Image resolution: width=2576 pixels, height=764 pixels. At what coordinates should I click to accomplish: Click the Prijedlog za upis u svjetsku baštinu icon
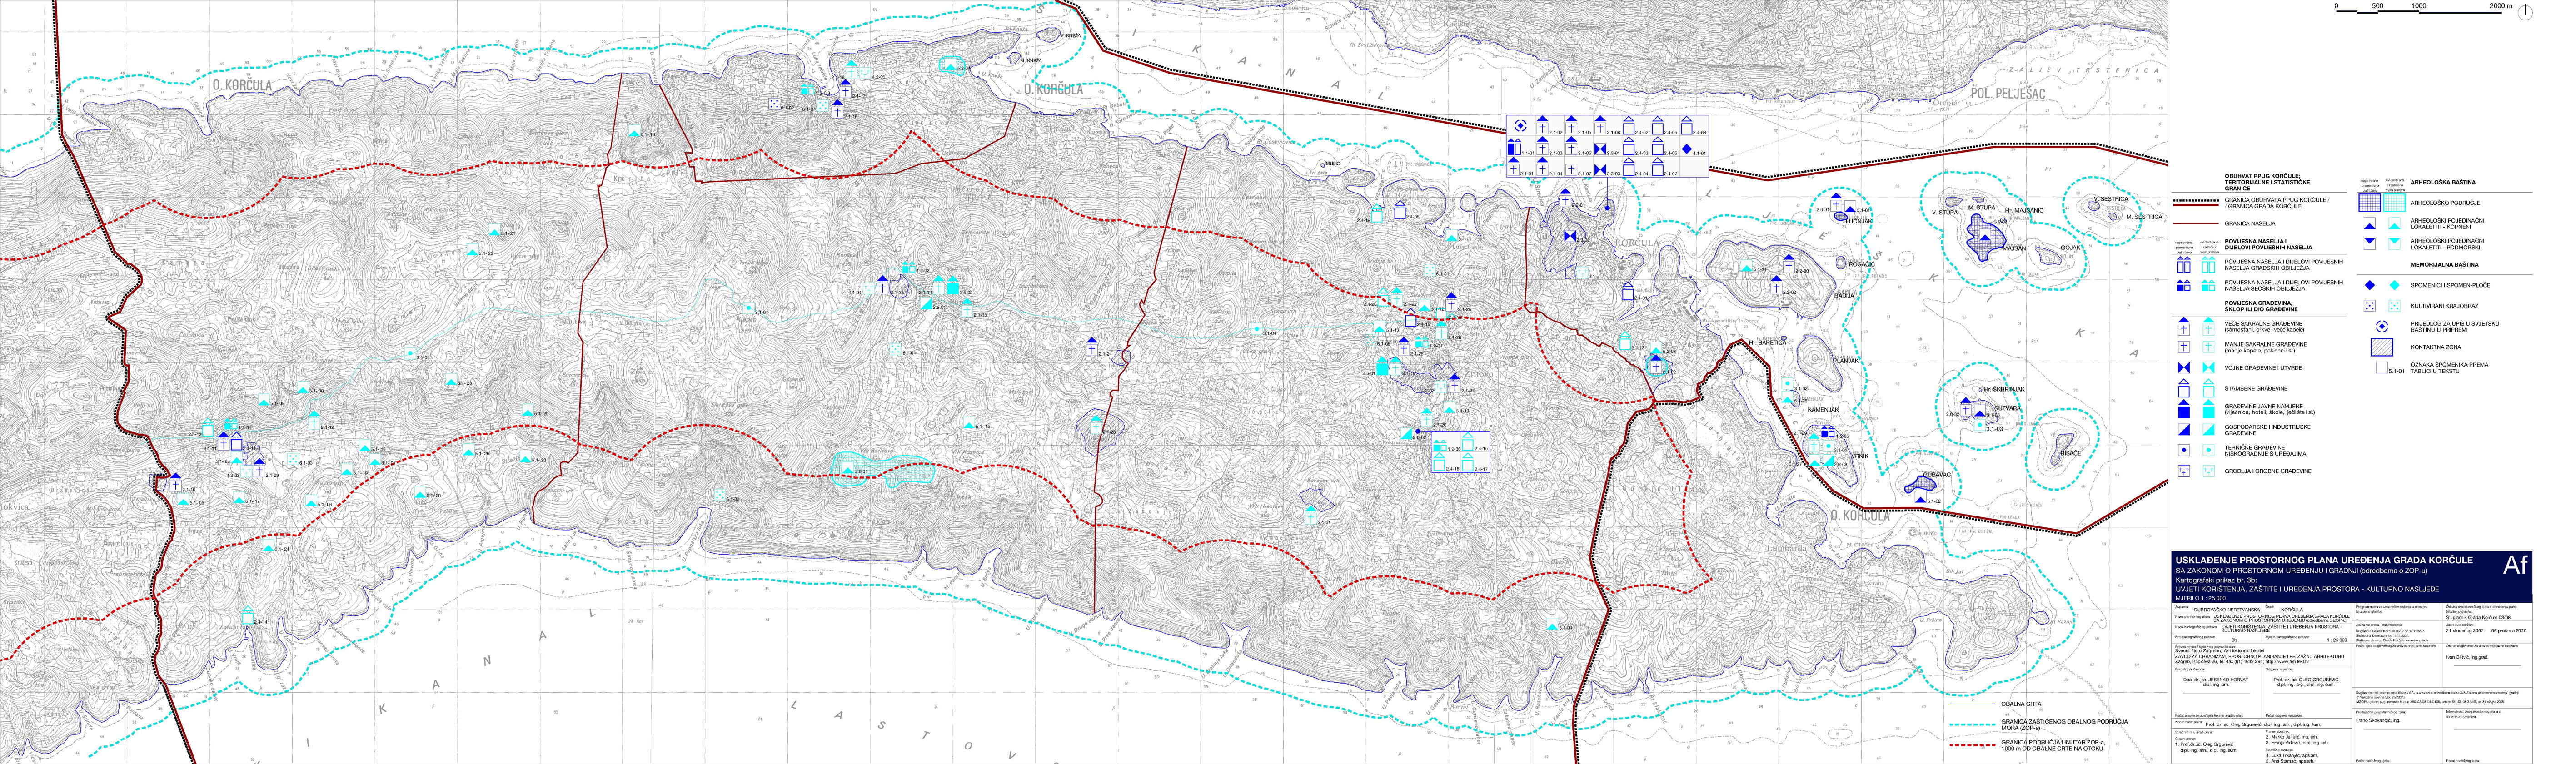tap(2381, 326)
